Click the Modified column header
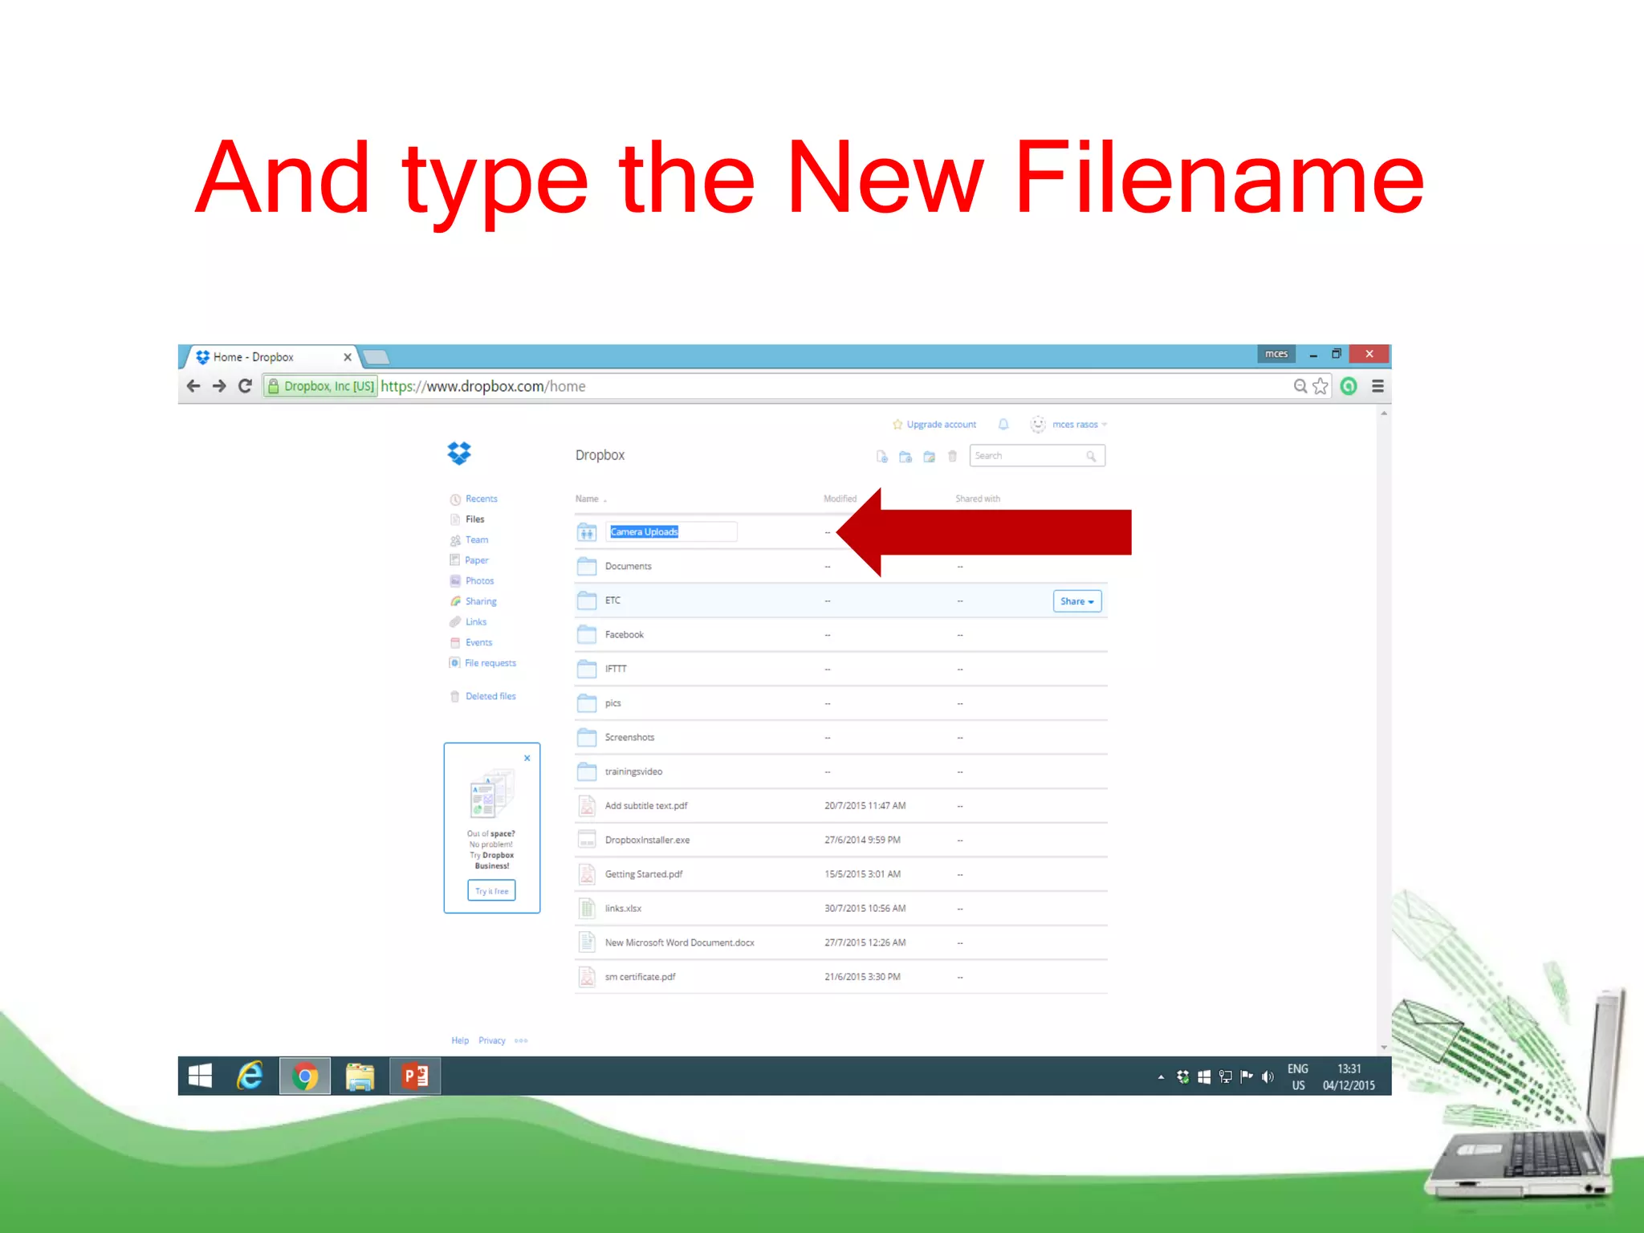This screenshot has height=1233, width=1644. tap(840, 498)
